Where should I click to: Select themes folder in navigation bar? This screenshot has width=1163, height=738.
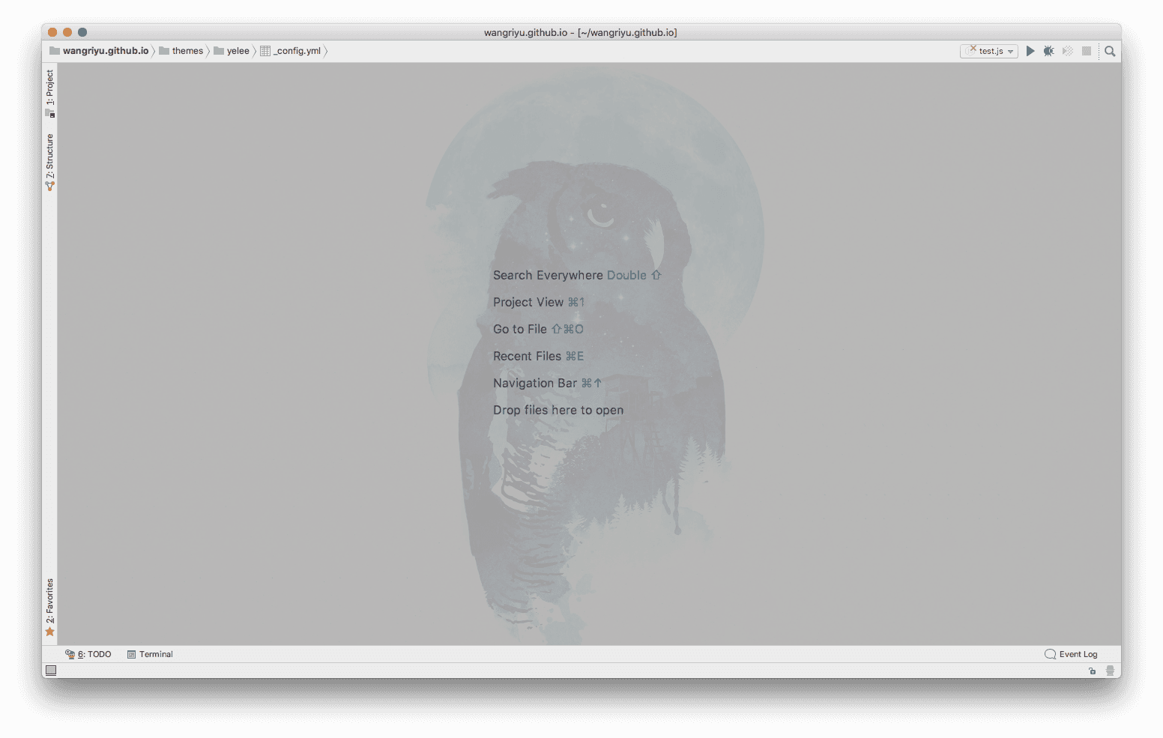tap(181, 51)
